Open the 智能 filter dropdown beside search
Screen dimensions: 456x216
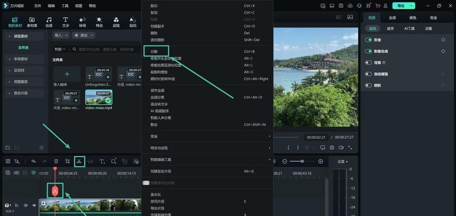60,50
